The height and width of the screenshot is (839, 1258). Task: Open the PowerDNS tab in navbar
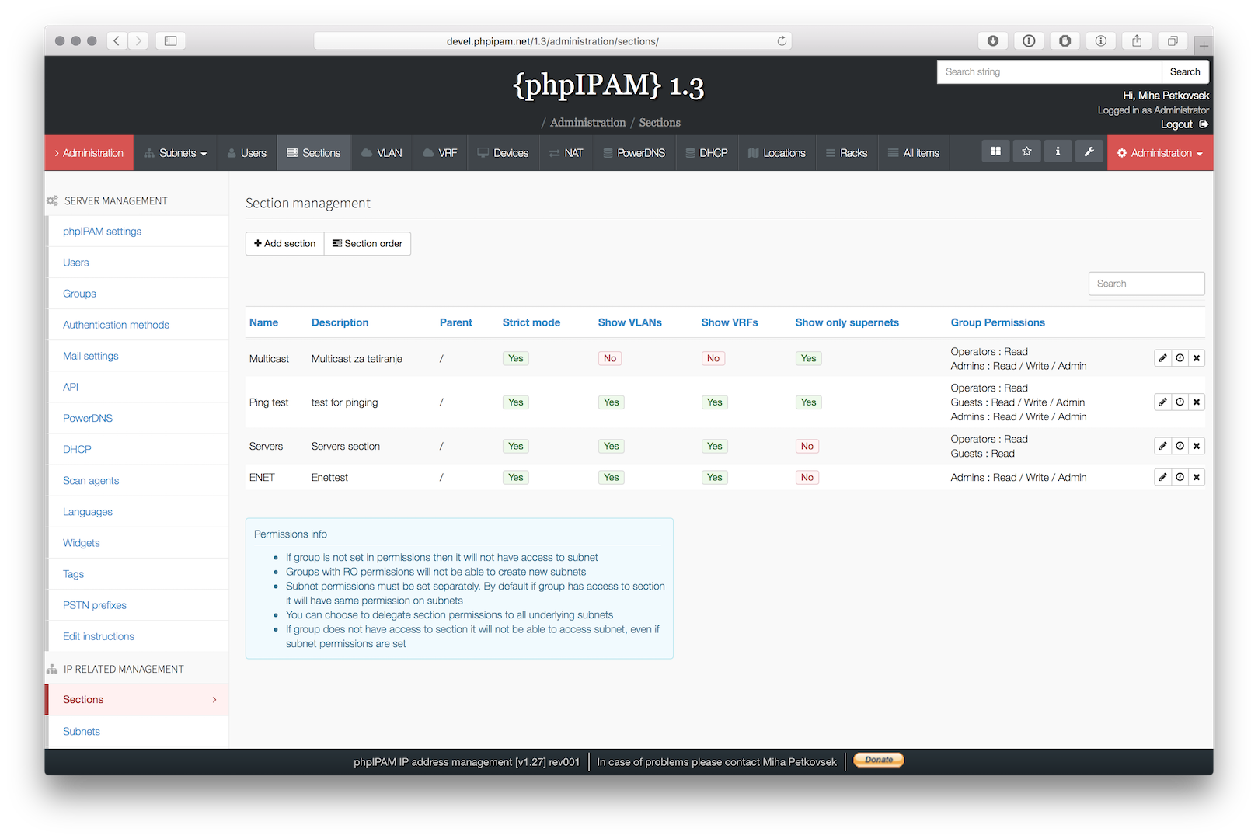coord(634,153)
